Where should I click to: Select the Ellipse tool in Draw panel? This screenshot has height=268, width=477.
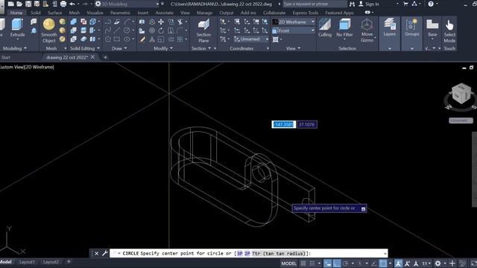click(x=127, y=39)
